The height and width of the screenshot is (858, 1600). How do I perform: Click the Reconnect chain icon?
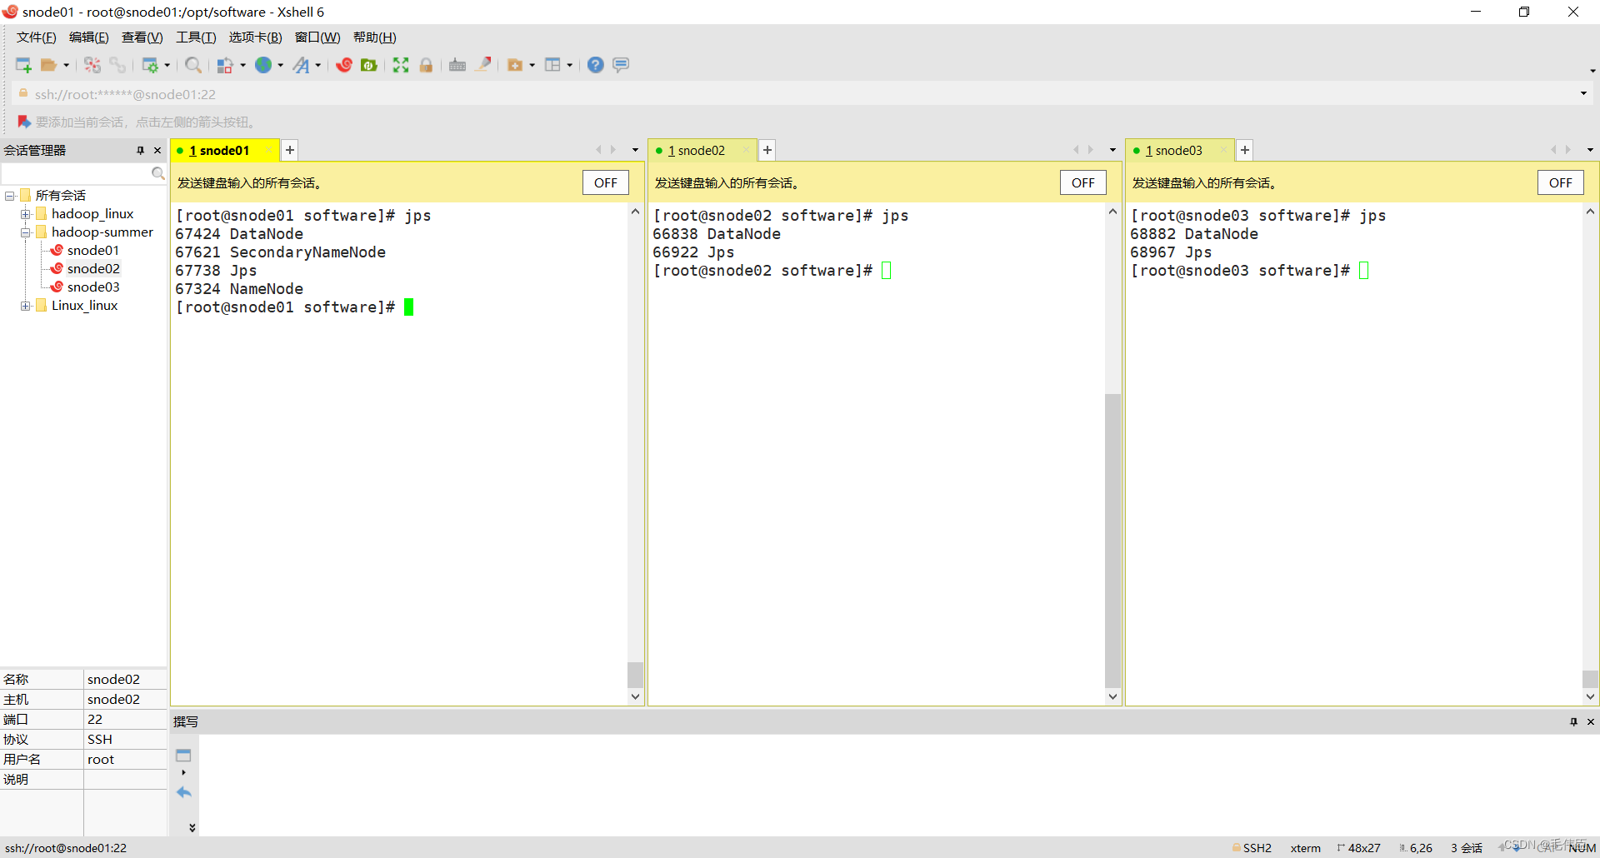point(117,65)
